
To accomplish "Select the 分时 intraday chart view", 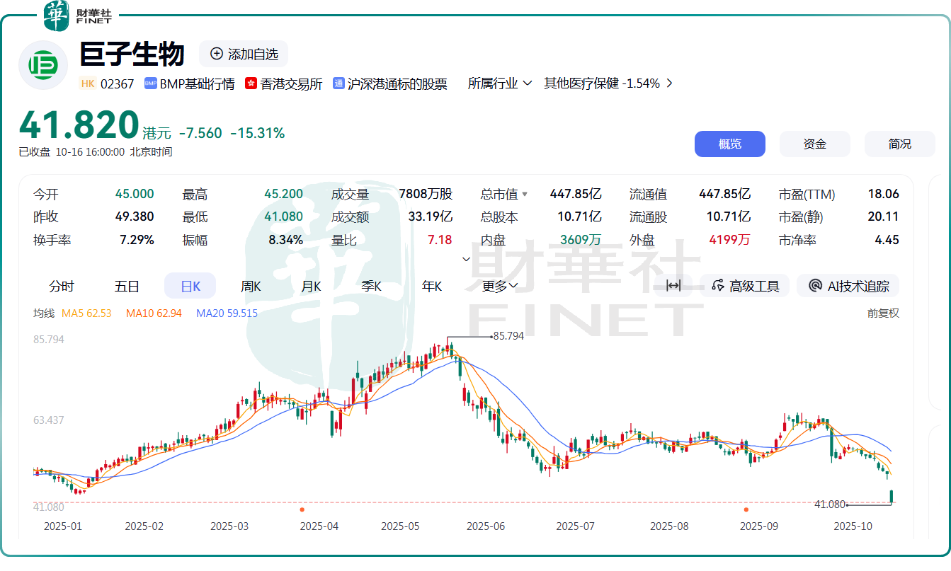I will [62, 286].
